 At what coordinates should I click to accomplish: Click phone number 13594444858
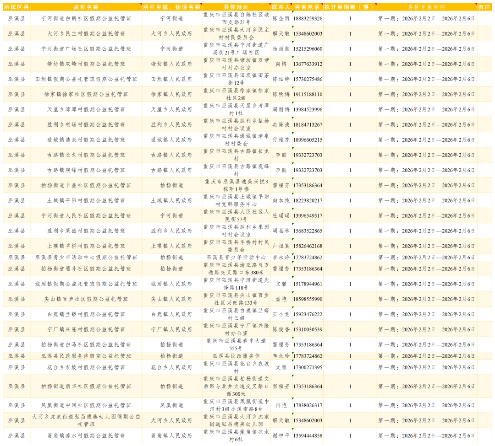pyautogui.click(x=308, y=435)
